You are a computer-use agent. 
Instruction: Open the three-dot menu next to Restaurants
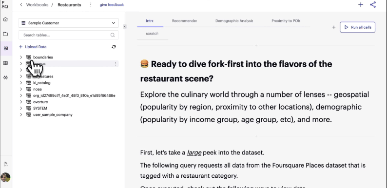click(91, 5)
